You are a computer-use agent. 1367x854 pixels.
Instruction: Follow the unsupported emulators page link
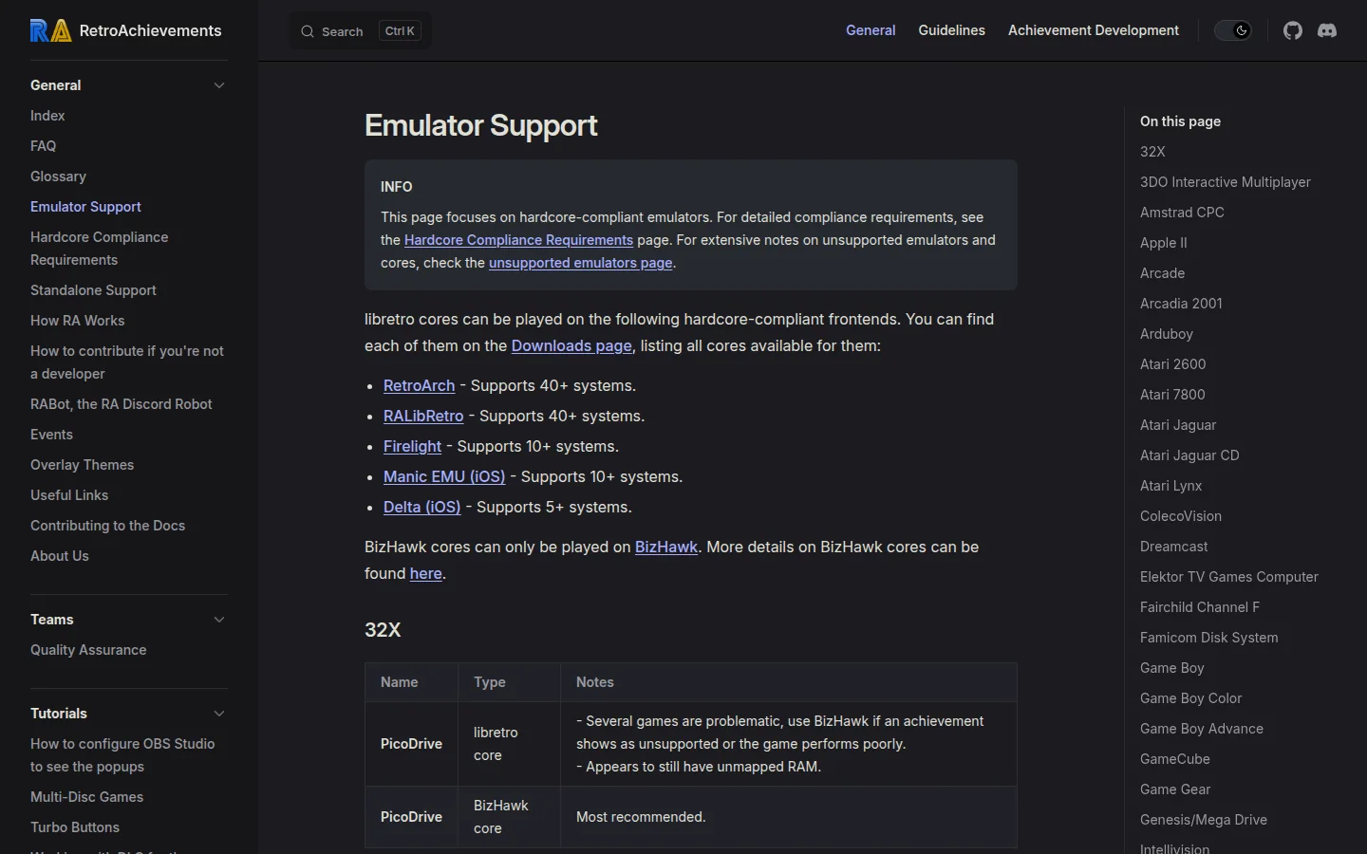coord(581,263)
